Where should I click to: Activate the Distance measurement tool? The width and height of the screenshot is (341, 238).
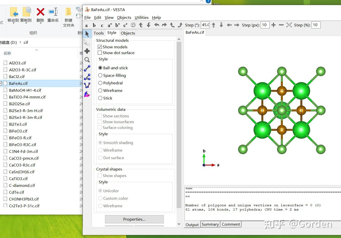87,68
